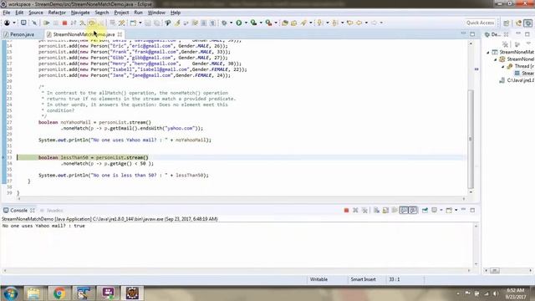Open the Source menu

36,13
